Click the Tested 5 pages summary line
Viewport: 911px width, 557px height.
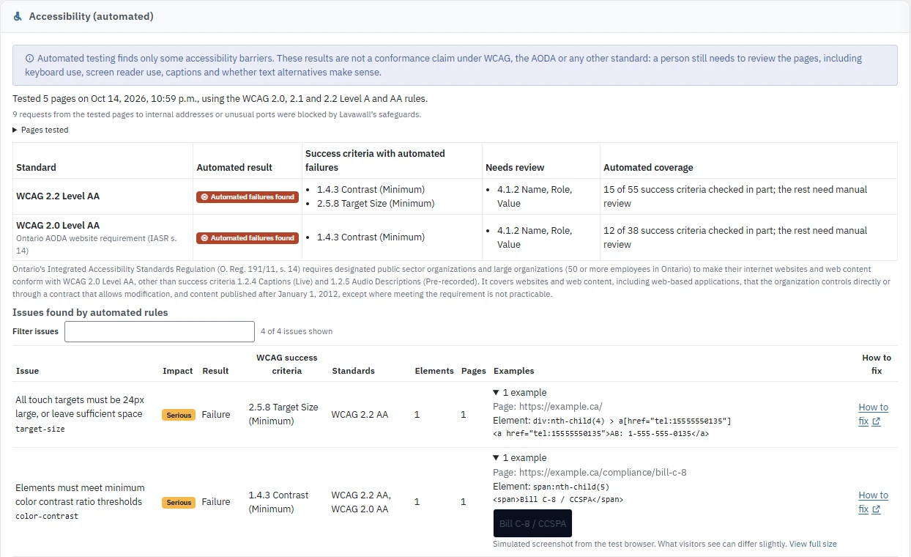coord(220,99)
